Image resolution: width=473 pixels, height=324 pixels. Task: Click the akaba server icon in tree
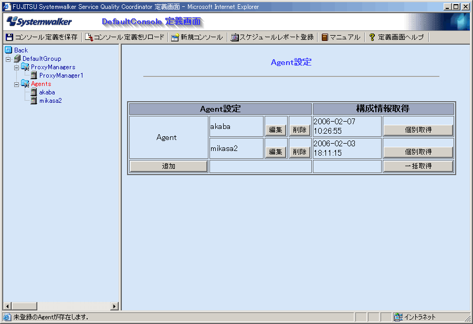tap(34, 92)
